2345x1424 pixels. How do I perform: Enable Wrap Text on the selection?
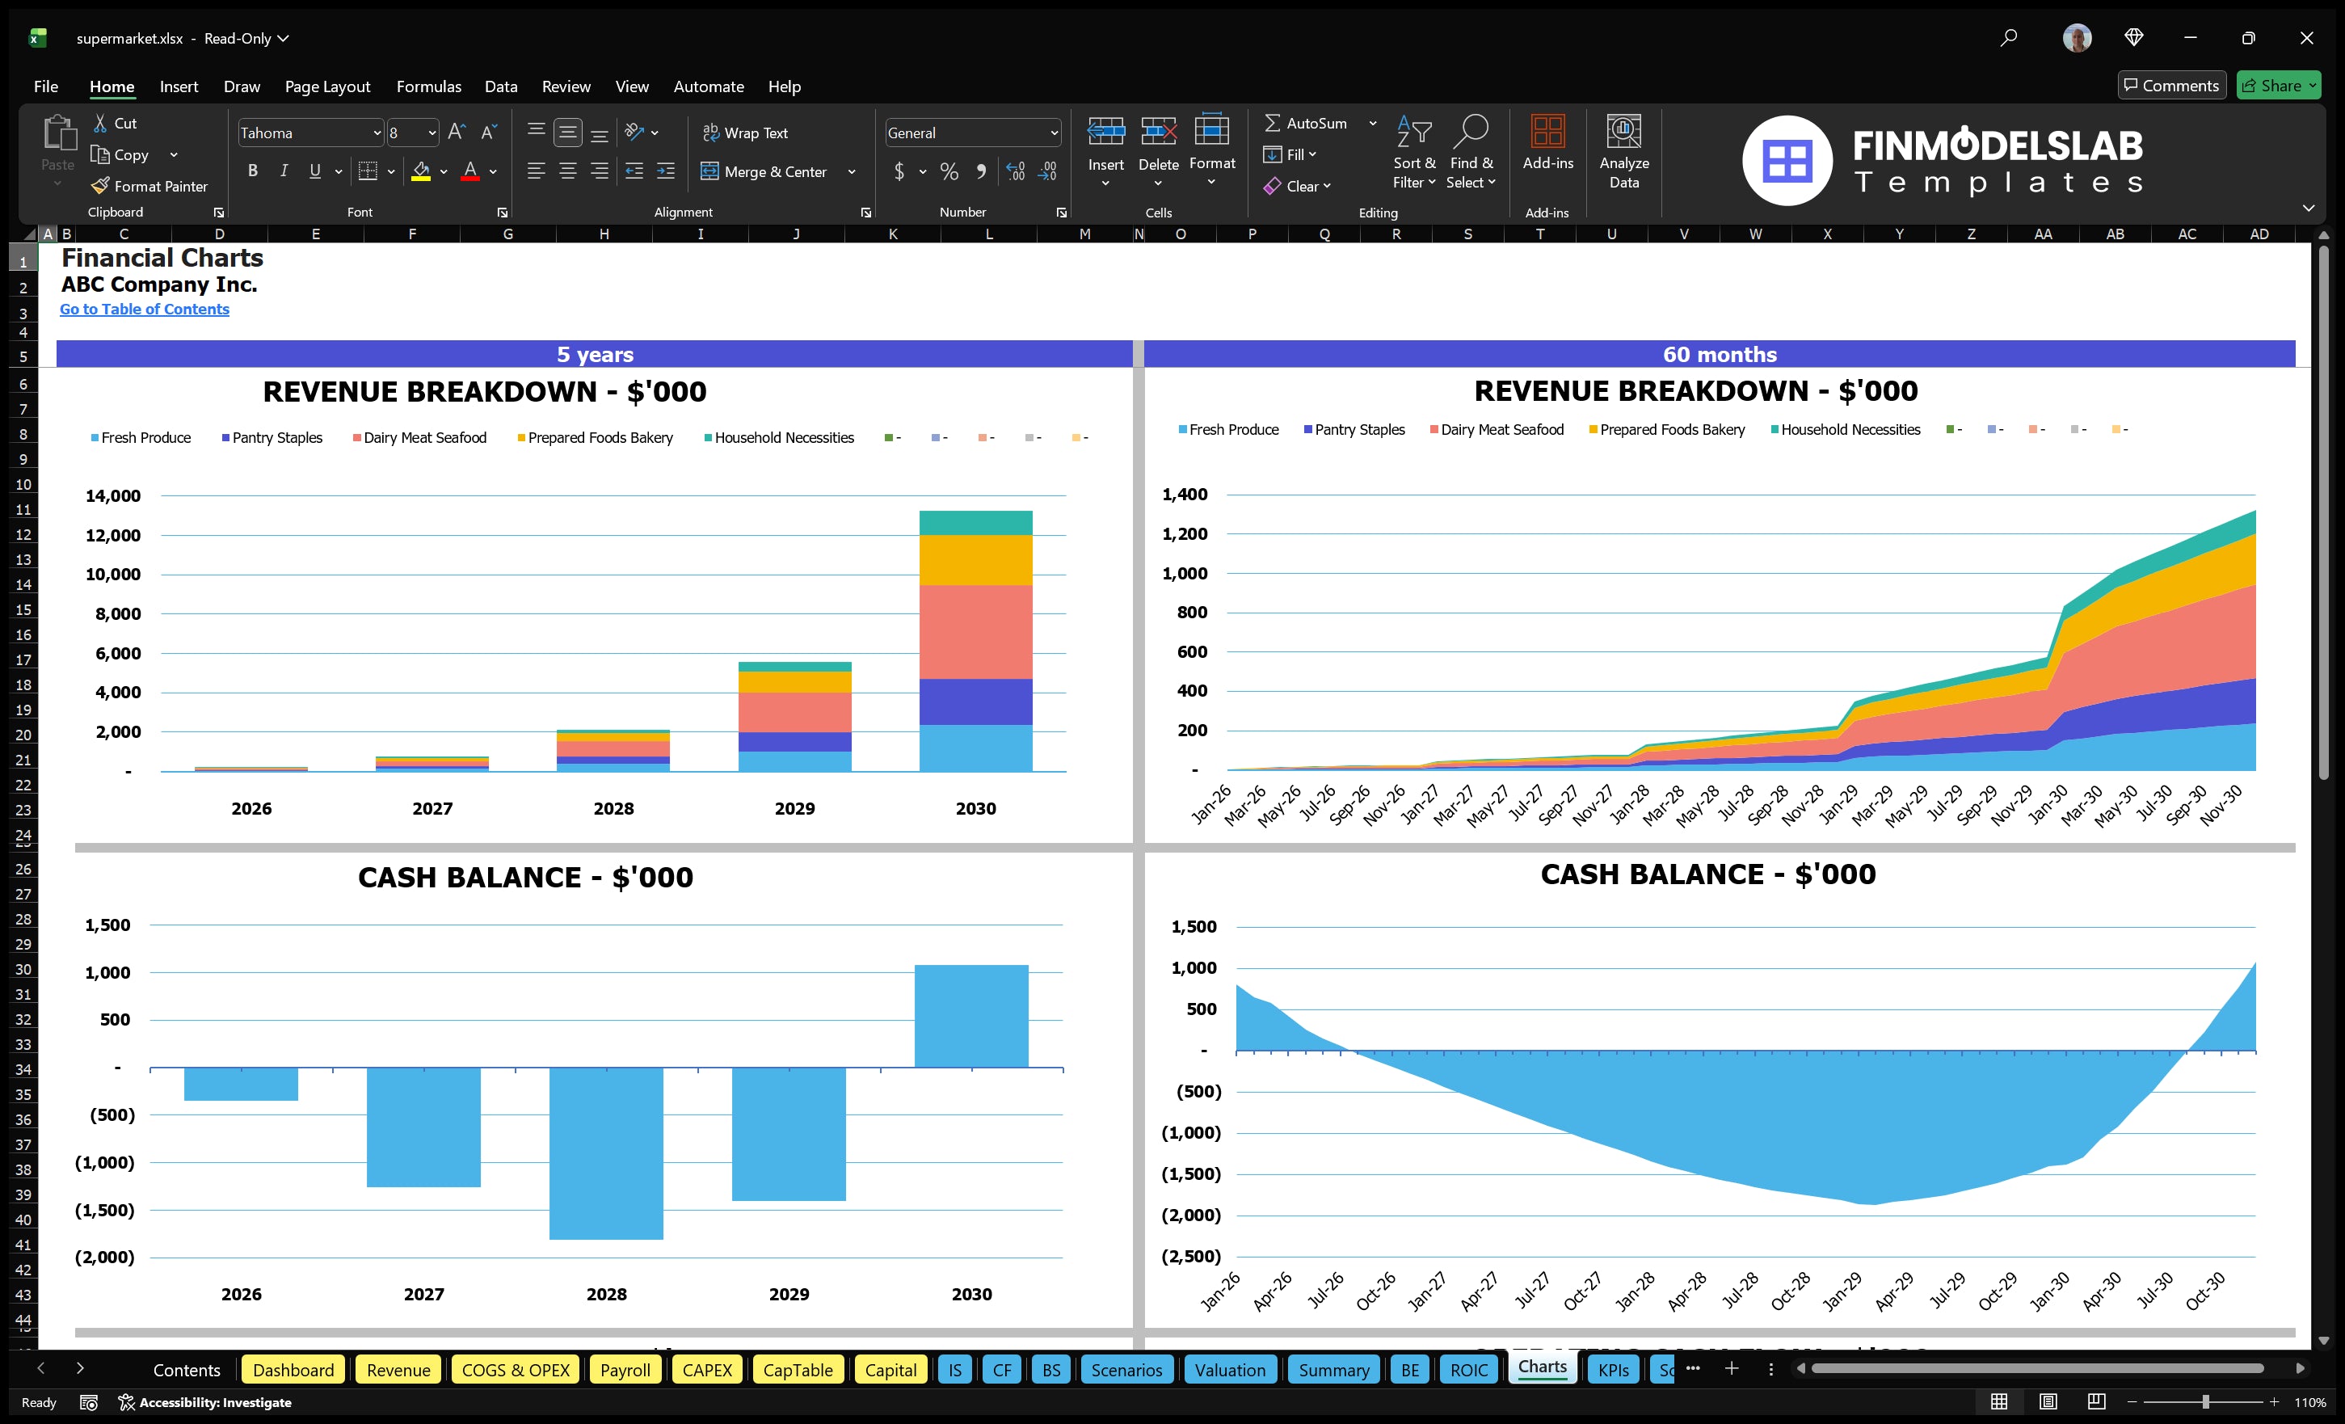746,133
